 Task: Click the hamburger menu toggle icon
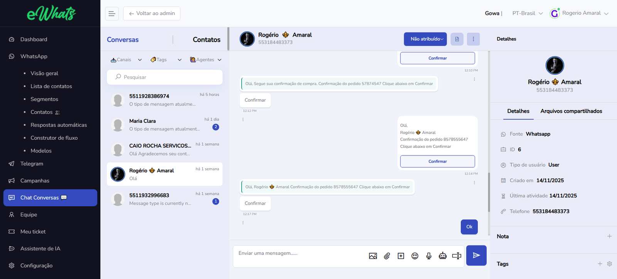[112, 13]
